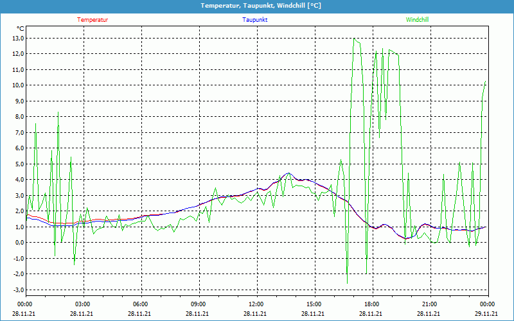The height and width of the screenshot is (321, 514).
Task: Select the 21:00 time axis label
Action: pyautogui.click(x=429, y=304)
